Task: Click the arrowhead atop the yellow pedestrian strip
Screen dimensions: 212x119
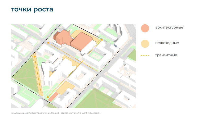Action: tap(34, 56)
